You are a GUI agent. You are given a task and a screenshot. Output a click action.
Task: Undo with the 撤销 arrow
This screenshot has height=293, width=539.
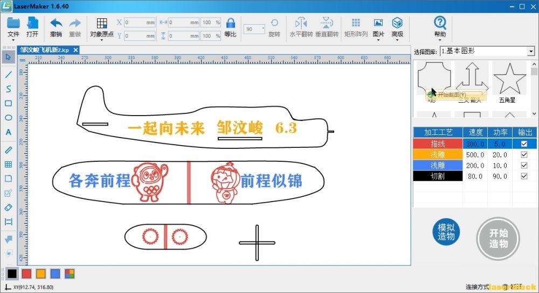point(56,27)
